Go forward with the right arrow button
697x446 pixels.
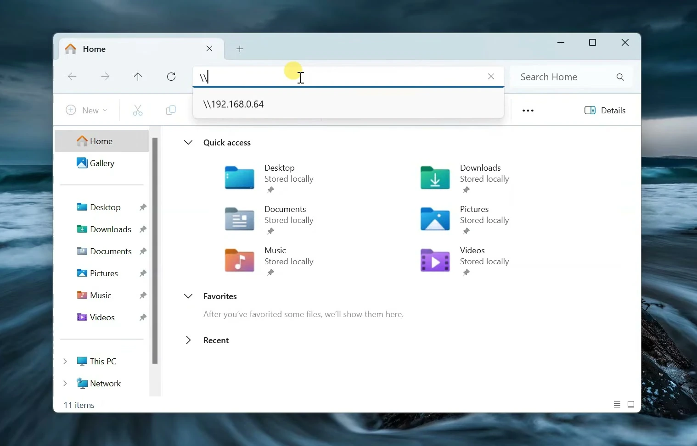click(105, 77)
